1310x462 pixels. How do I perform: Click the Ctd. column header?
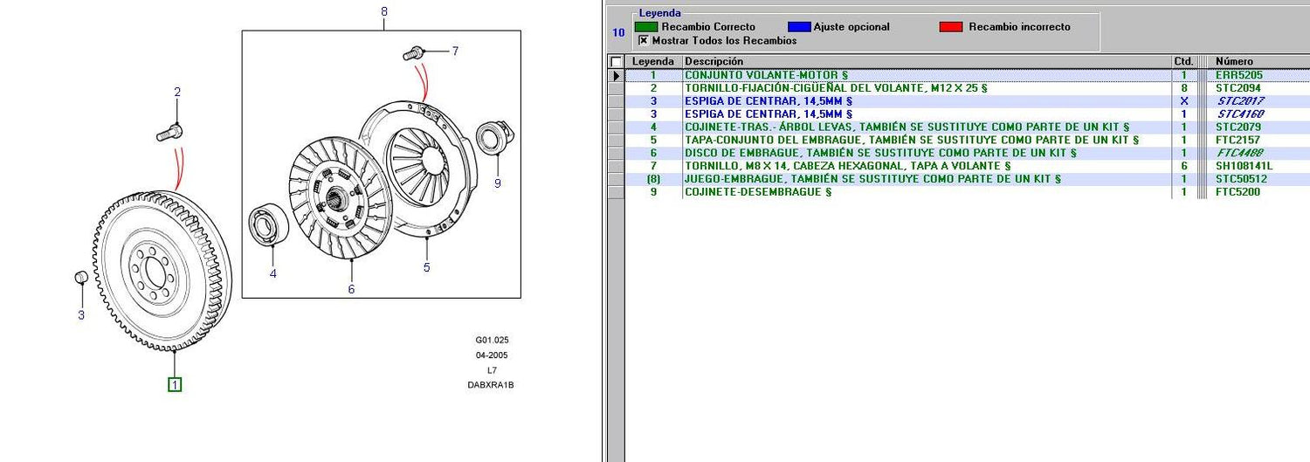coord(1183,62)
